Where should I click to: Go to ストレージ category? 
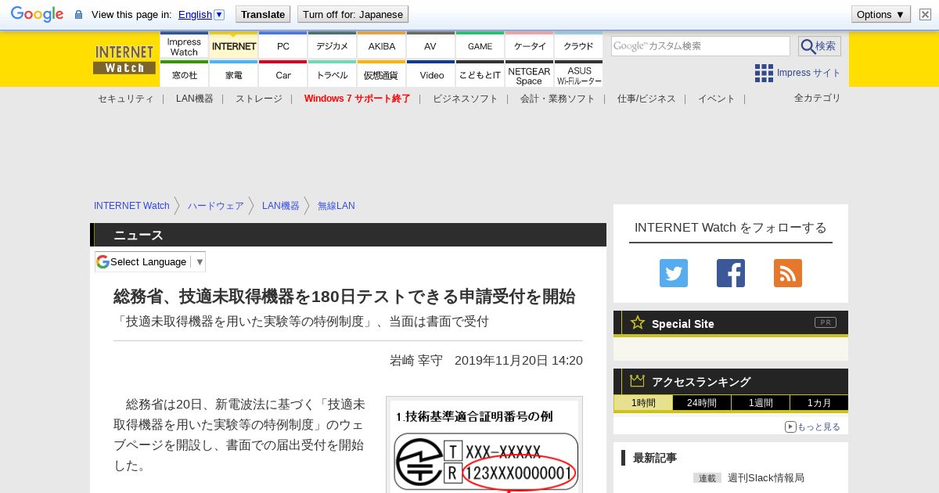click(x=258, y=99)
